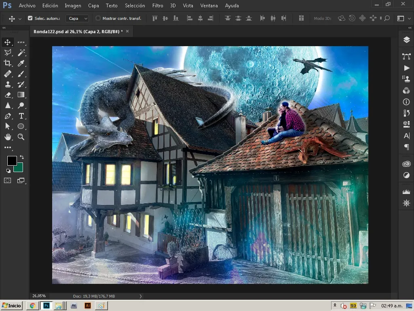Image resolution: width=414 pixels, height=311 pixels.
Task: Open the Character panel icon
Action: pyautogui.click(x=406, y=136)
